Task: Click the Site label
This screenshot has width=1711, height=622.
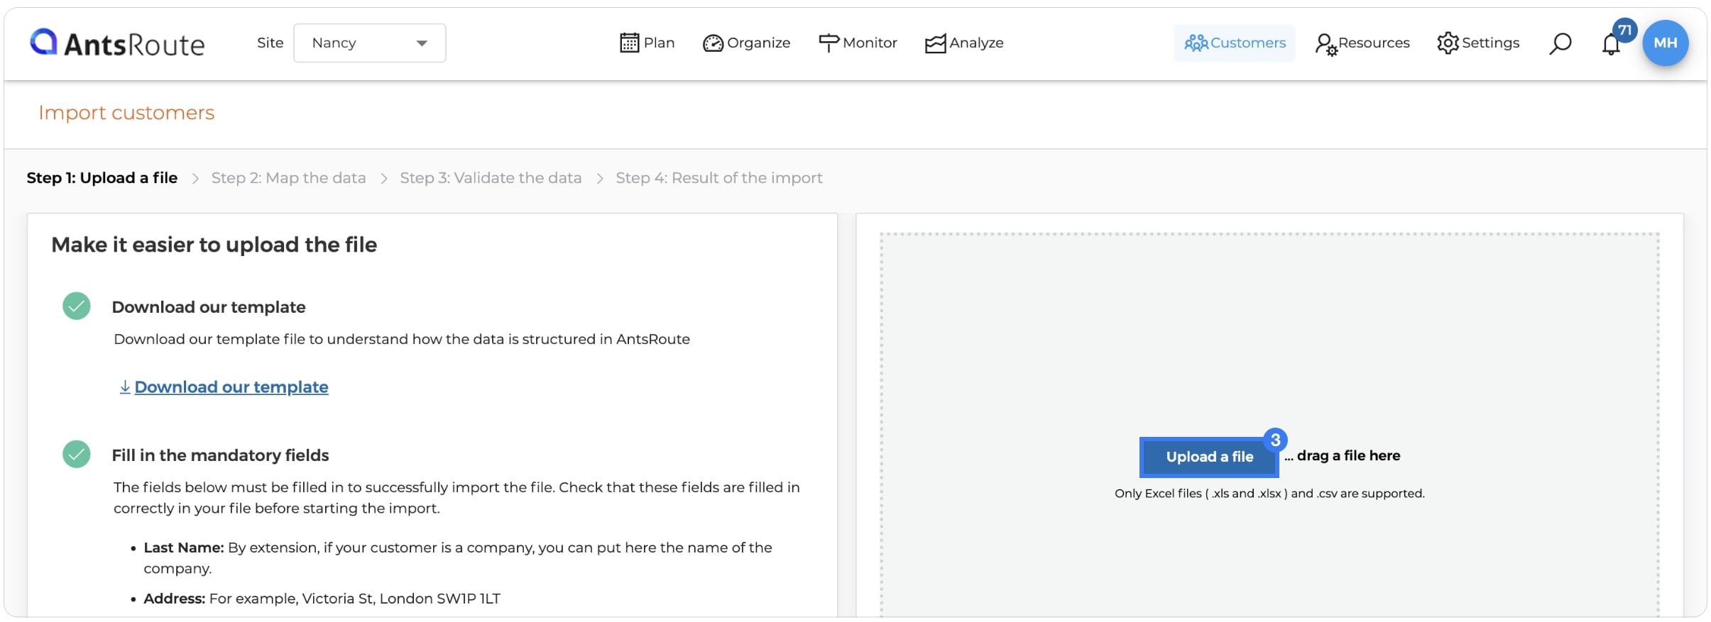Action: pos(270,43)
